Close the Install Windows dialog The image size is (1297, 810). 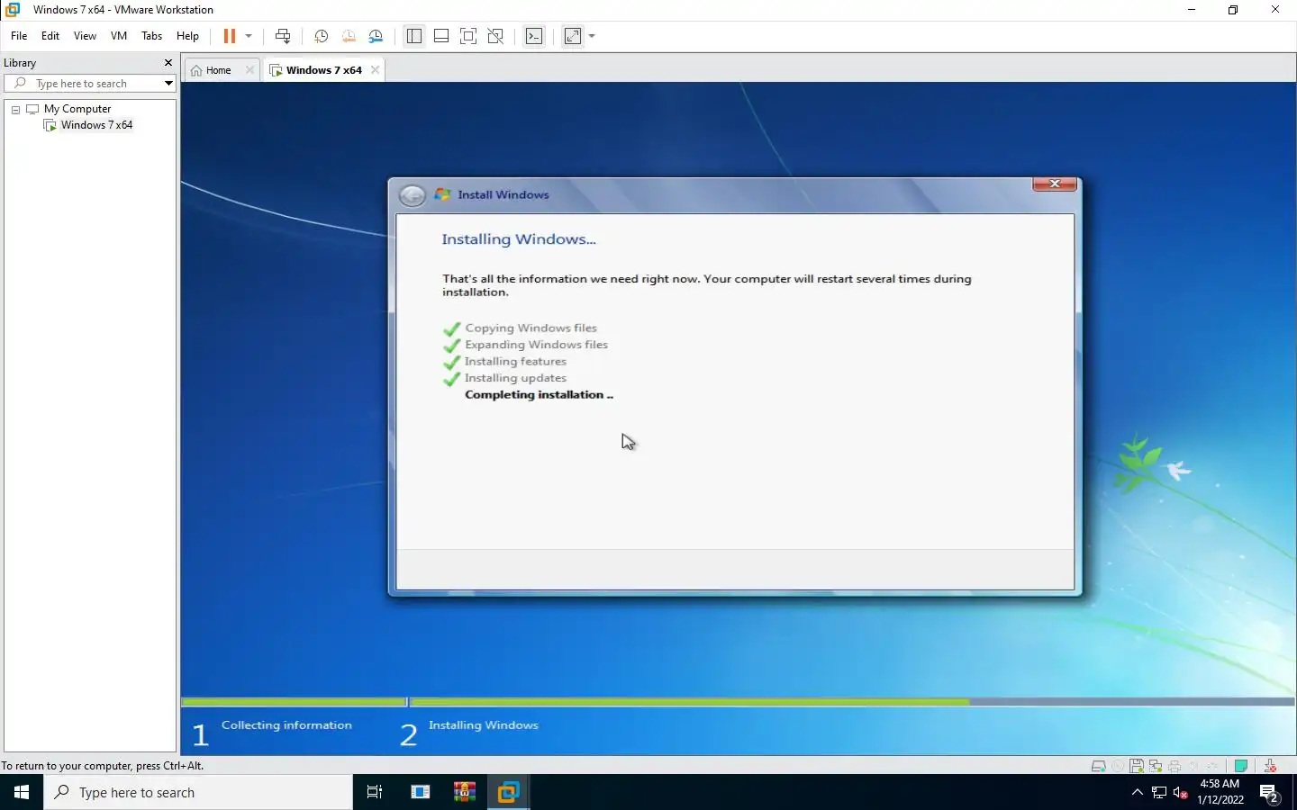click(x=1054, y=184)
